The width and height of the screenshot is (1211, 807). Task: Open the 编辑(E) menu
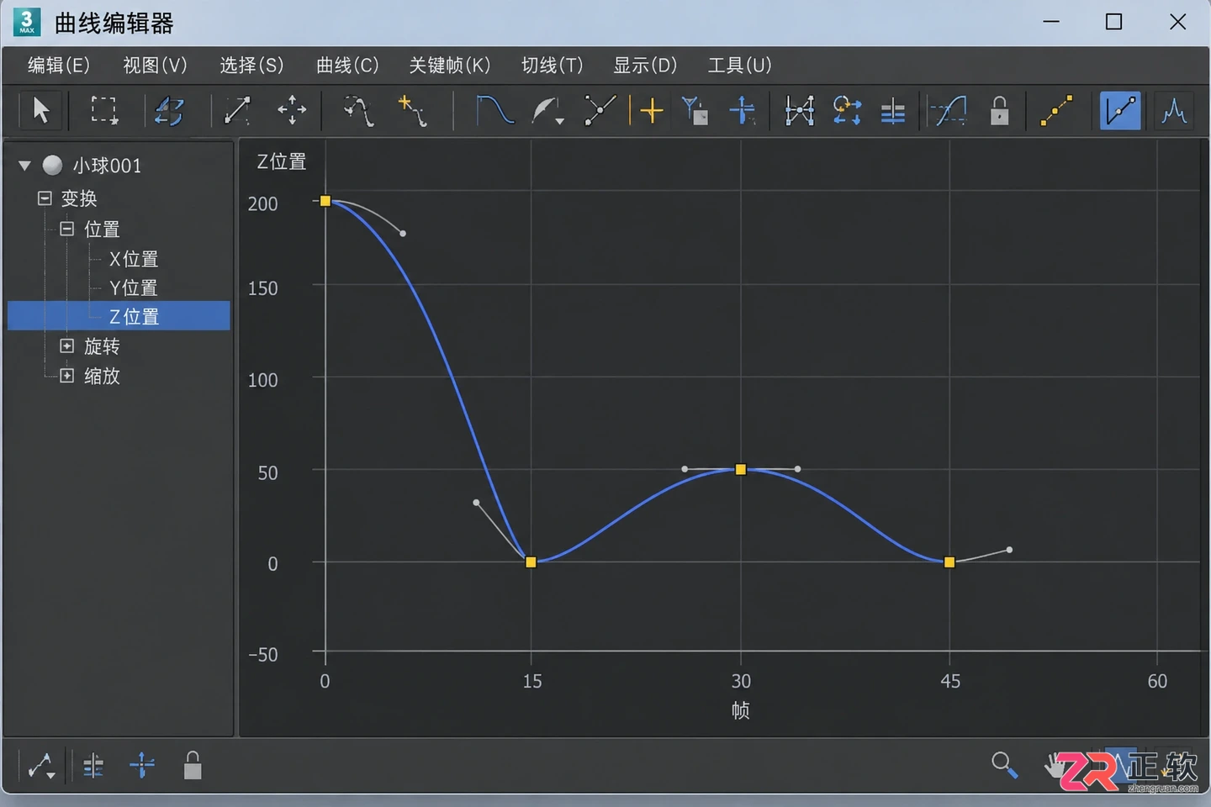tap(58, 66)
